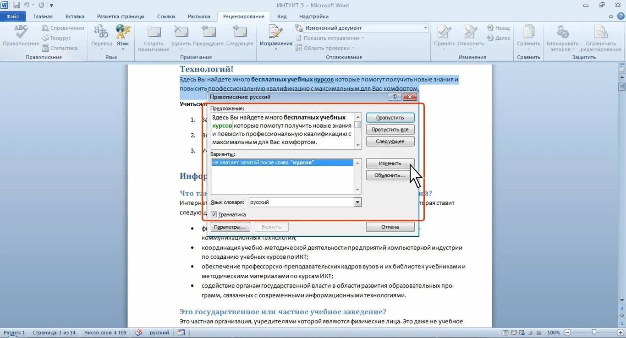The image size is (626, 338).
Task: Switch to Разметка страницы tab
Action: (x=121, y=16)
